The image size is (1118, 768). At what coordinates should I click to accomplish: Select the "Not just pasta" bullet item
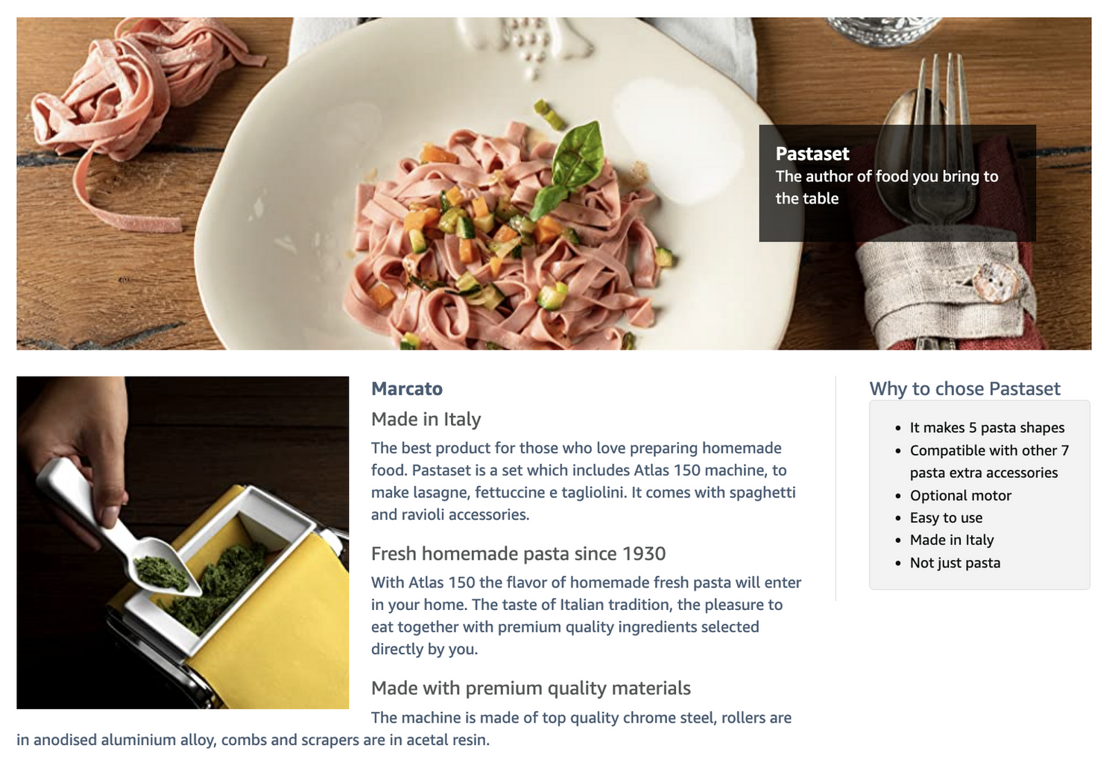(955, 563)
